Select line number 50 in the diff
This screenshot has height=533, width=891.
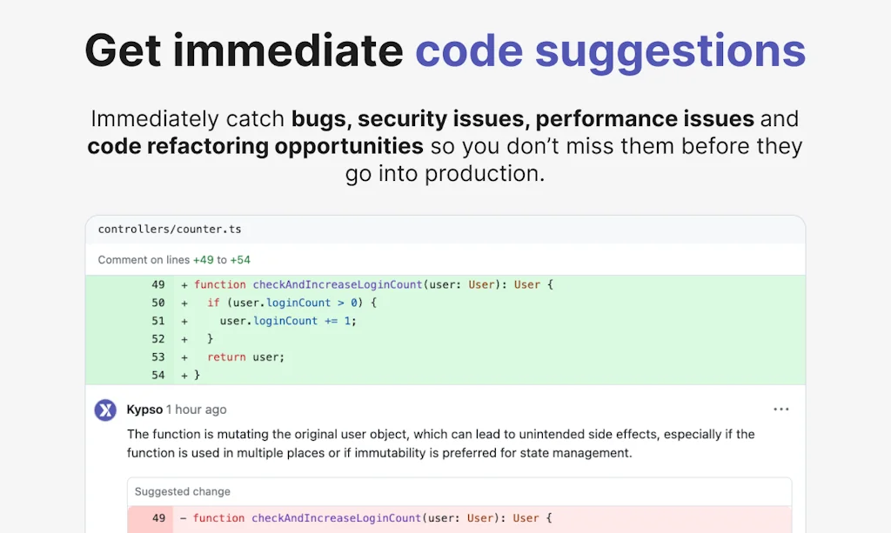pos(157,303)
